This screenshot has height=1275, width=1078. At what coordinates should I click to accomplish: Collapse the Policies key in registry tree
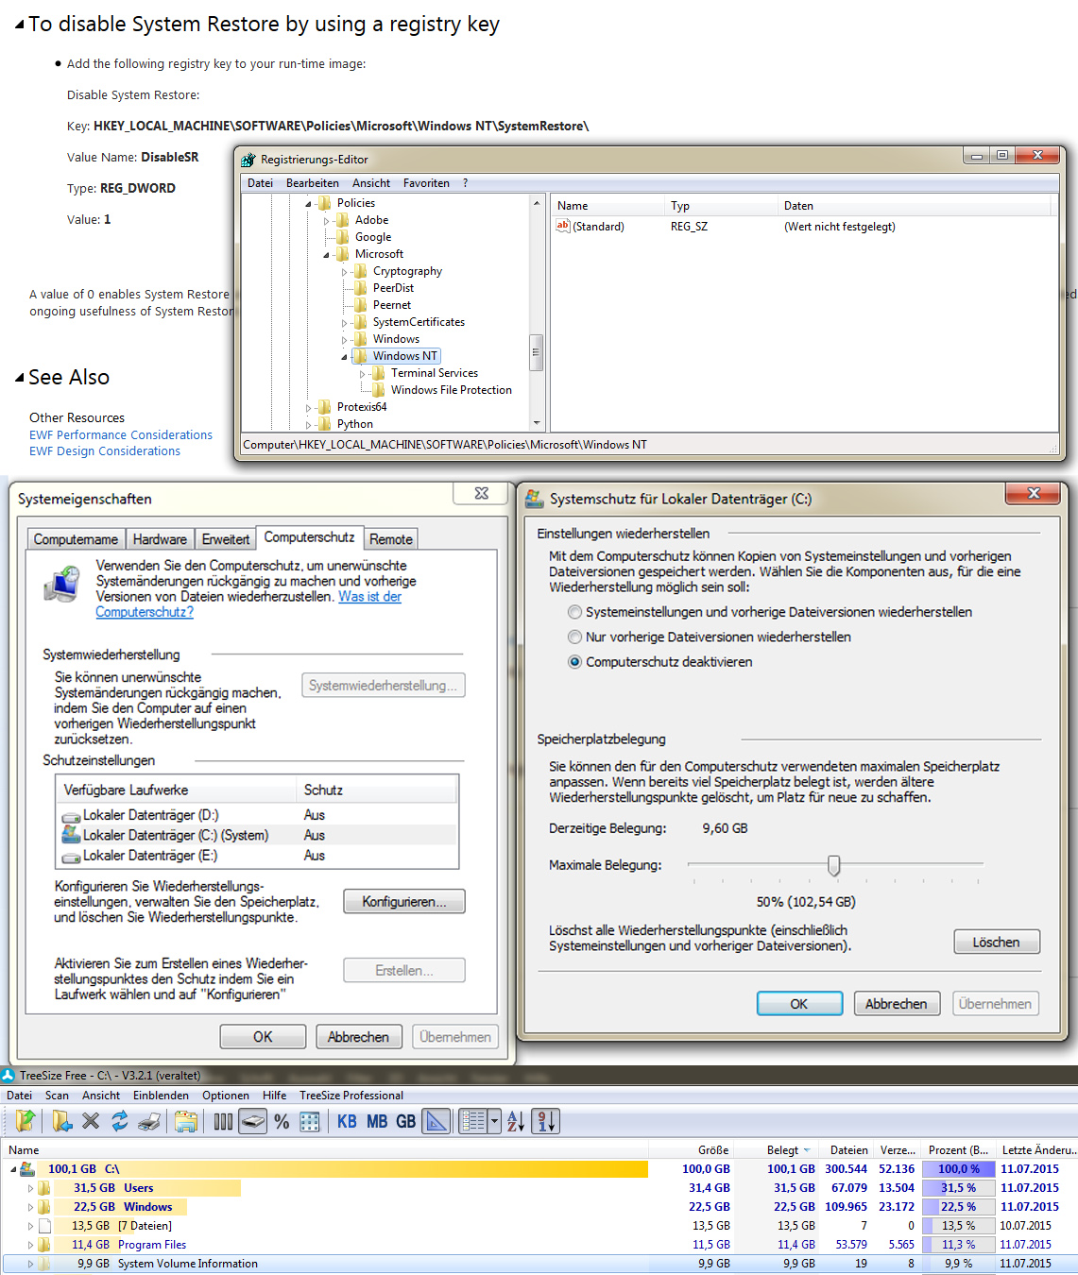point(308,204)
